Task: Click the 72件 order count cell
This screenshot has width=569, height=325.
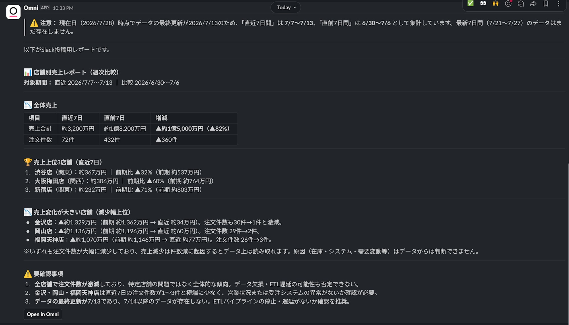Action: [x=78, y=140]
